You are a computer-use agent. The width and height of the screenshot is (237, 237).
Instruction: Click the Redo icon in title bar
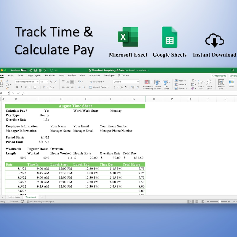(52, 70)
